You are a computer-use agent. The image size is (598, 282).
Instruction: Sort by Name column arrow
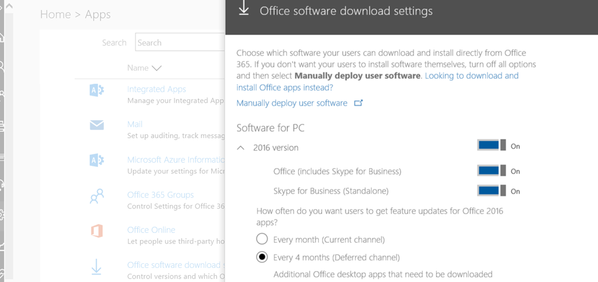click(157, 68)
